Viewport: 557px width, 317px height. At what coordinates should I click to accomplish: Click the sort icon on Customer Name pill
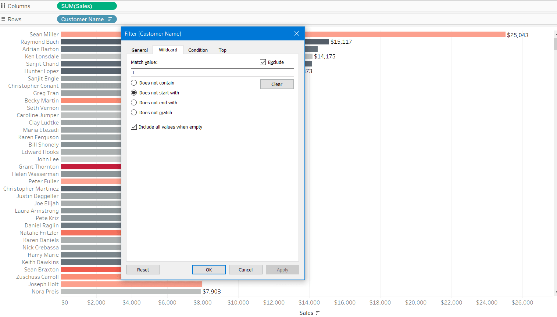click(x=110, y=19)
